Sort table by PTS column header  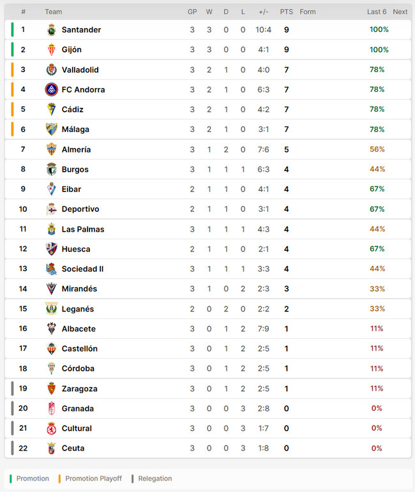click(x=286, y=12)
